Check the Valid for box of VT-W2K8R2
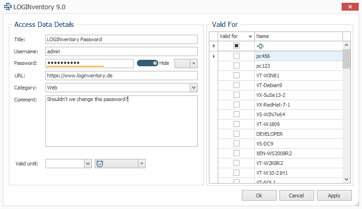This screenshot has height=209, width=362. [236, 163]
